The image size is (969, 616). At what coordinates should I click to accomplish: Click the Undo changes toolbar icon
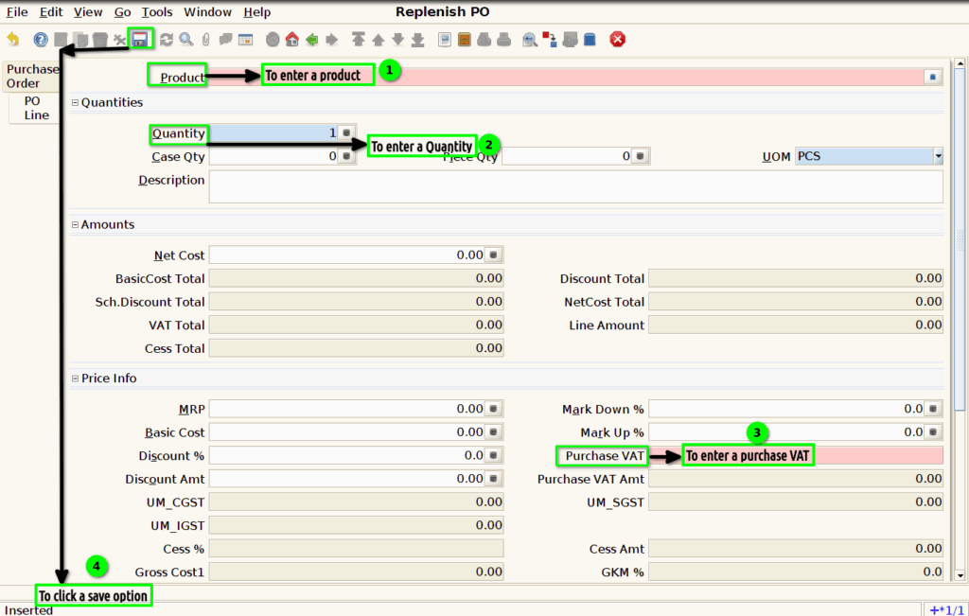point(13,40)
